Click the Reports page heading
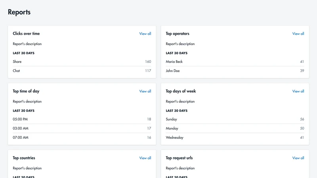The width and height of the screenshot is (317, 178). [x=19, y=12]
